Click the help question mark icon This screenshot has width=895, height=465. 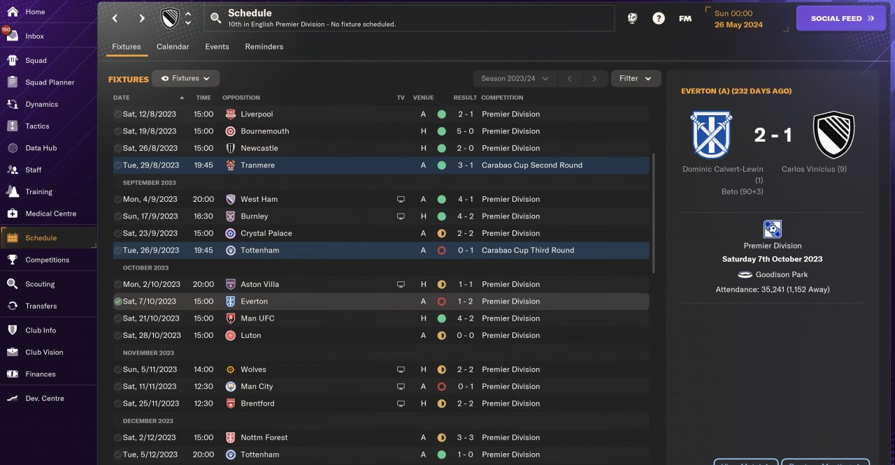(x=659, y=19)
